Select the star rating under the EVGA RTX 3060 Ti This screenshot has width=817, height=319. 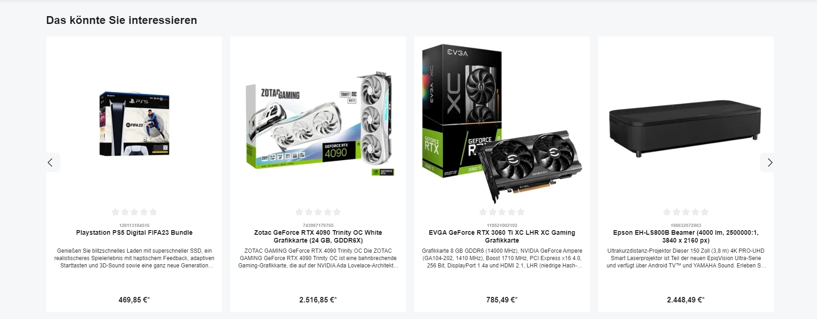pyautogui.click(x=502, y=212)
